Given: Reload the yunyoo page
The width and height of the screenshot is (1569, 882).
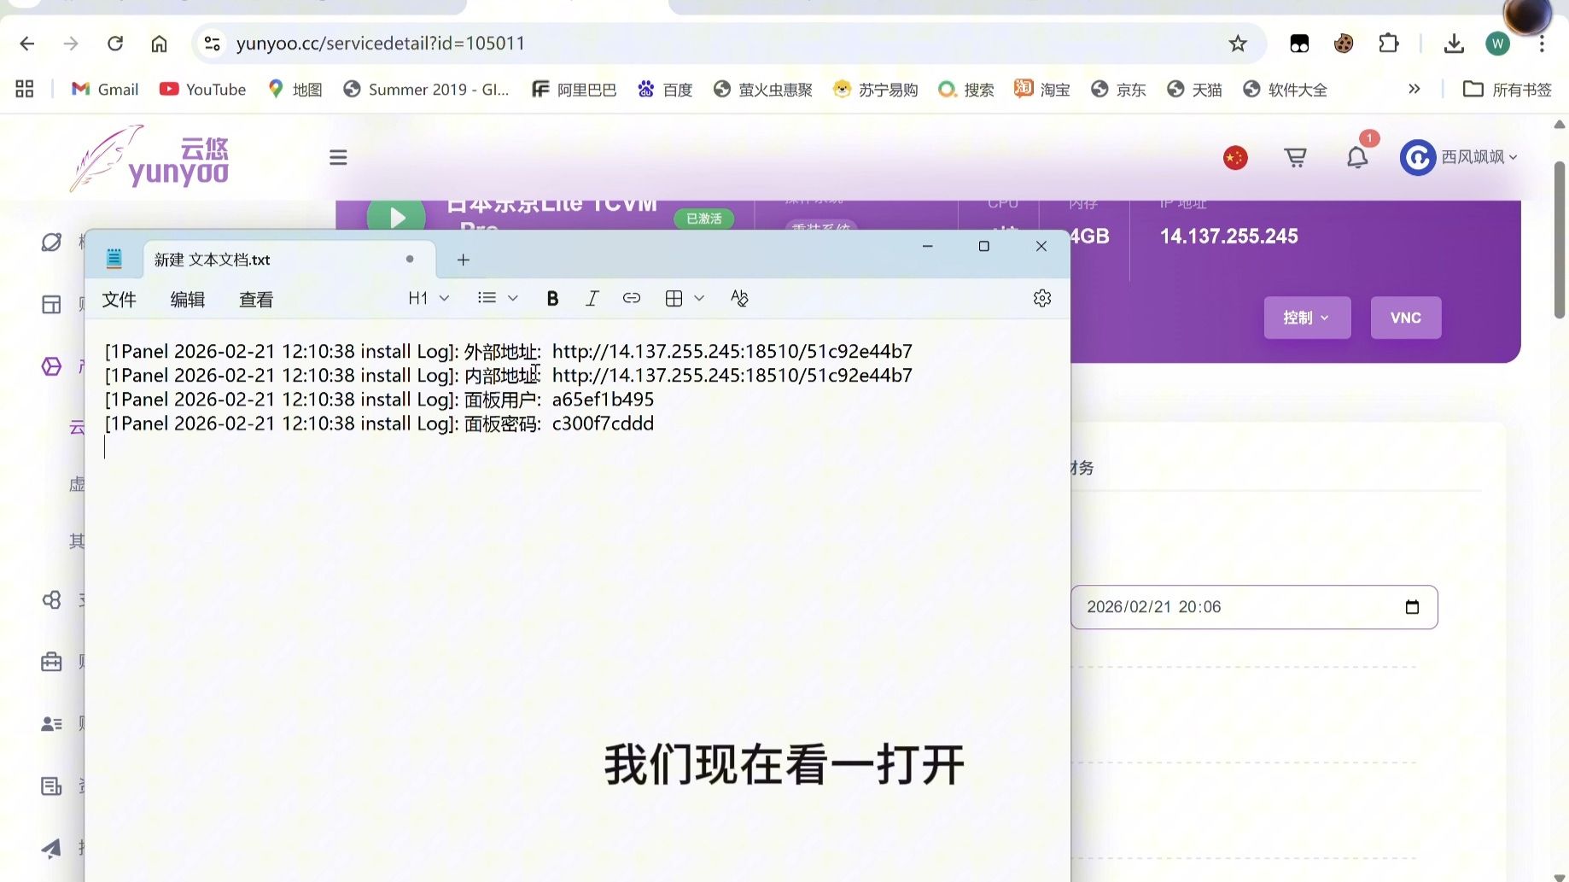Looking at the screenshot, I should [115, 44].
